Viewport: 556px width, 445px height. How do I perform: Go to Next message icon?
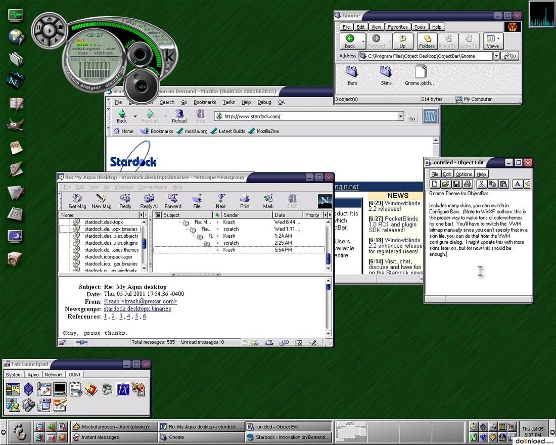[x=220, y=201]
